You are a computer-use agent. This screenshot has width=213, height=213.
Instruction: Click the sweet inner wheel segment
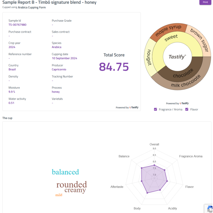coord(171,38)
